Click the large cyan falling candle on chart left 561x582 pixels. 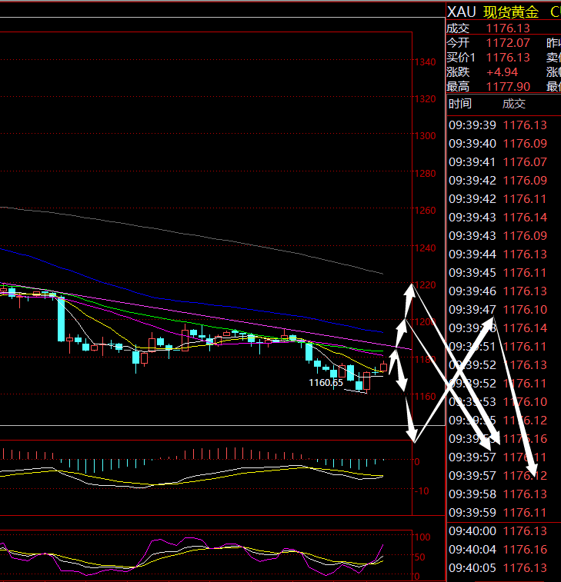(61, 319)
